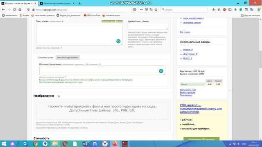Open Yandex Browser from the taskbar
The width and height of the screenshot is (262, 147).
click(x=105, y=144)
